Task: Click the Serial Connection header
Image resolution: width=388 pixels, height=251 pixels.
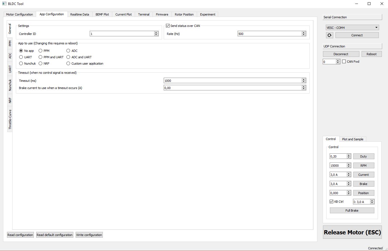Action: [352, 17]
